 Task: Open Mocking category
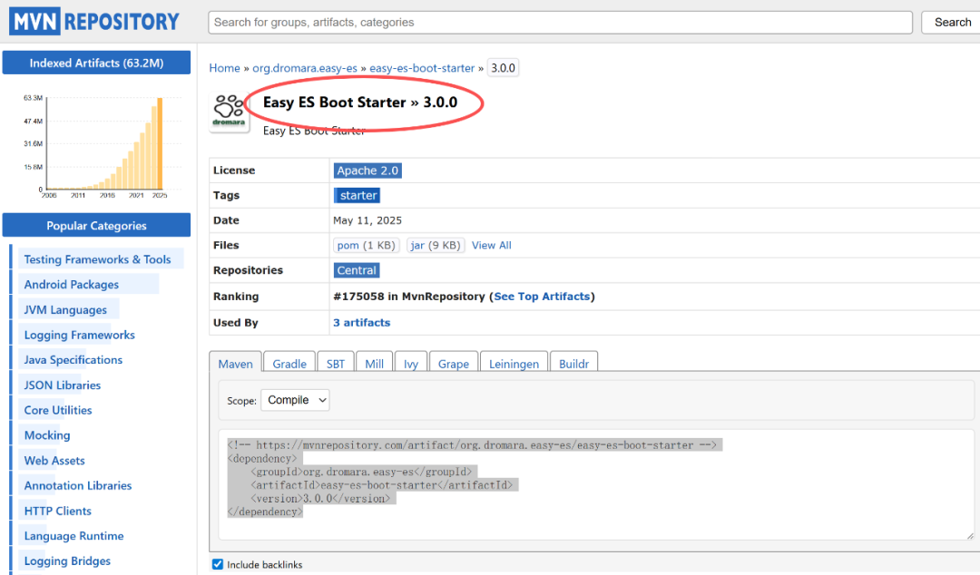[x=47, y=435]
